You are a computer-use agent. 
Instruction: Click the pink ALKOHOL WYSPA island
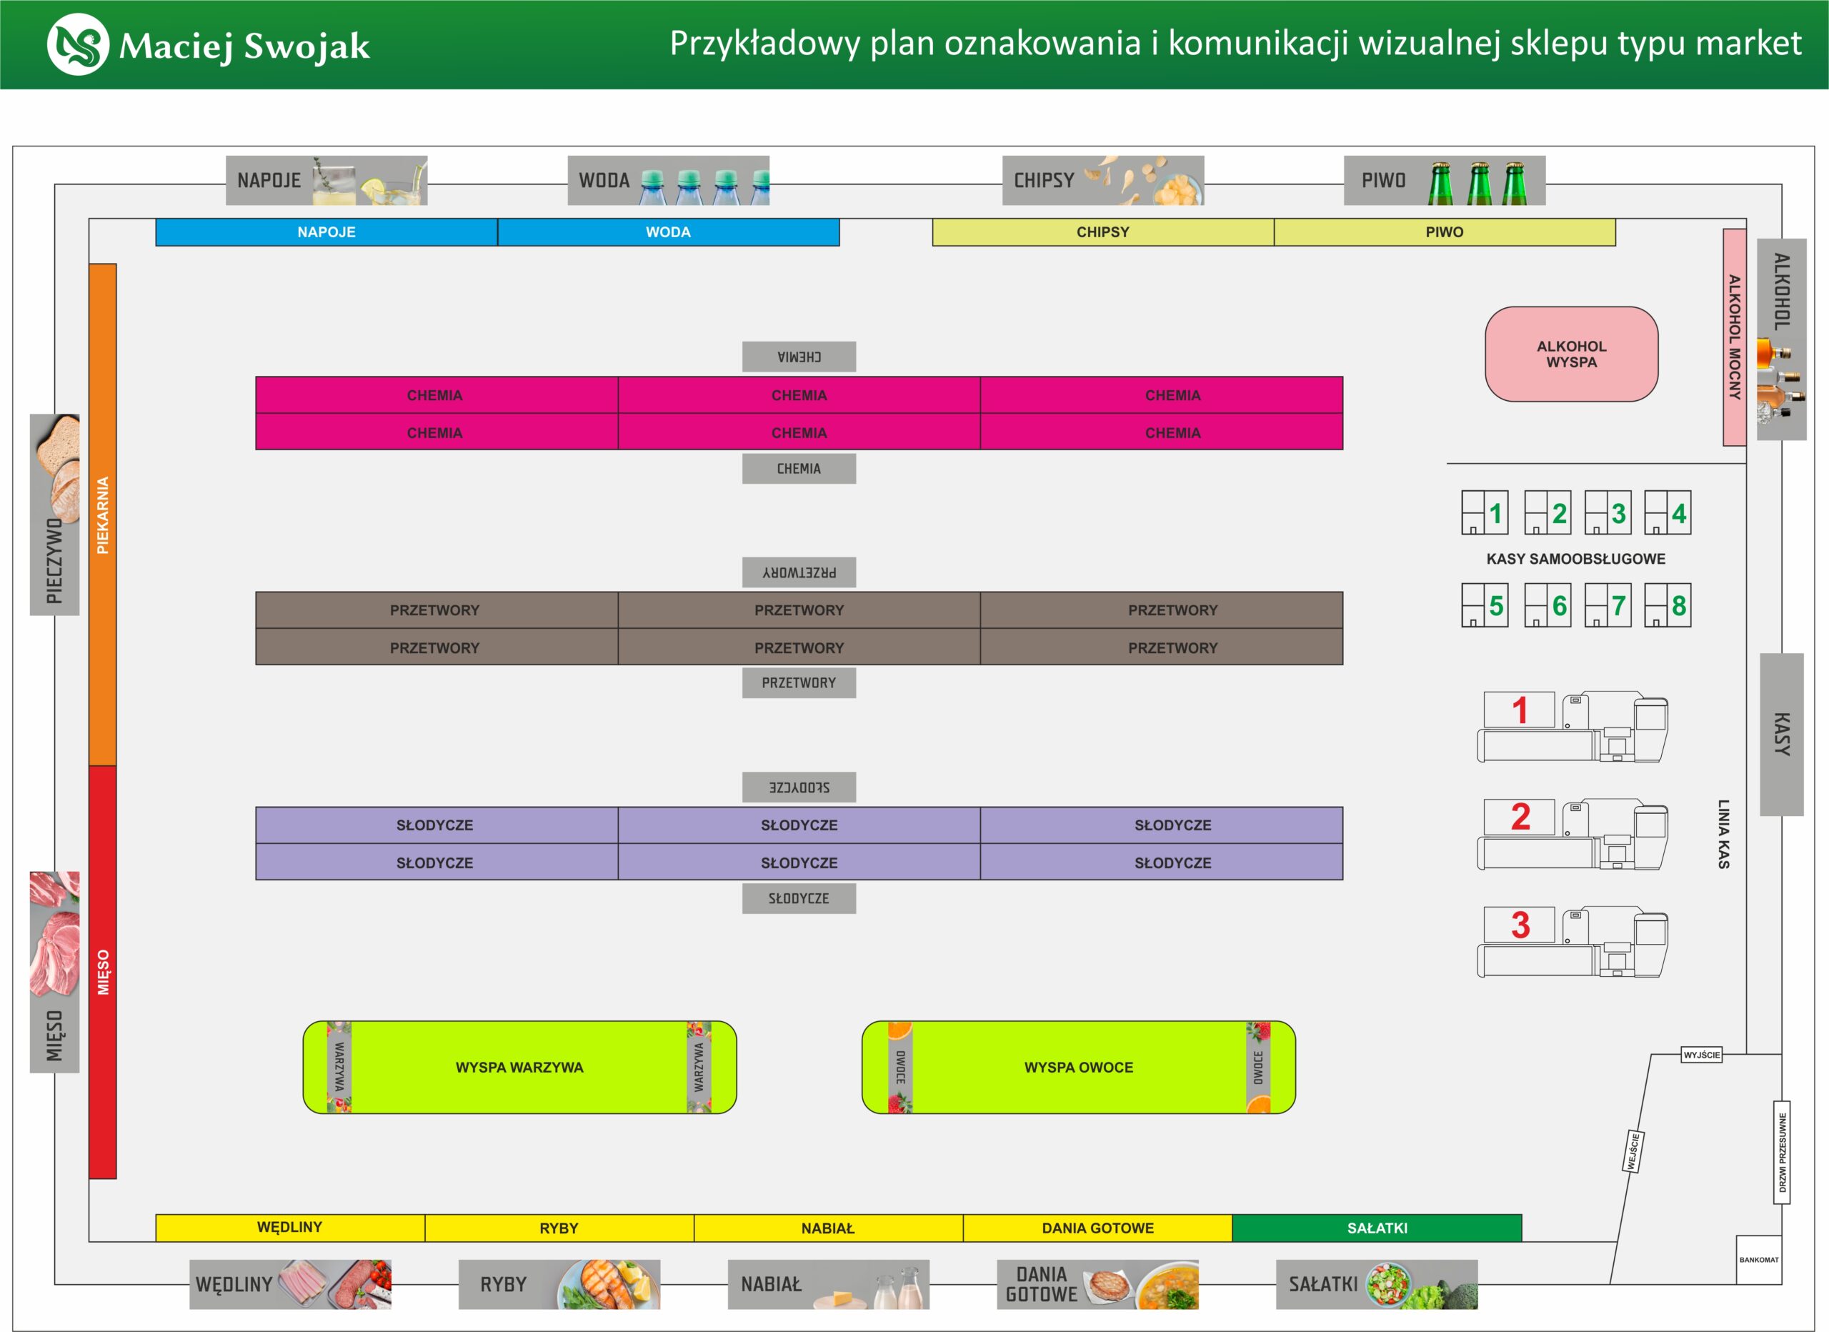tap(1571, 354)
